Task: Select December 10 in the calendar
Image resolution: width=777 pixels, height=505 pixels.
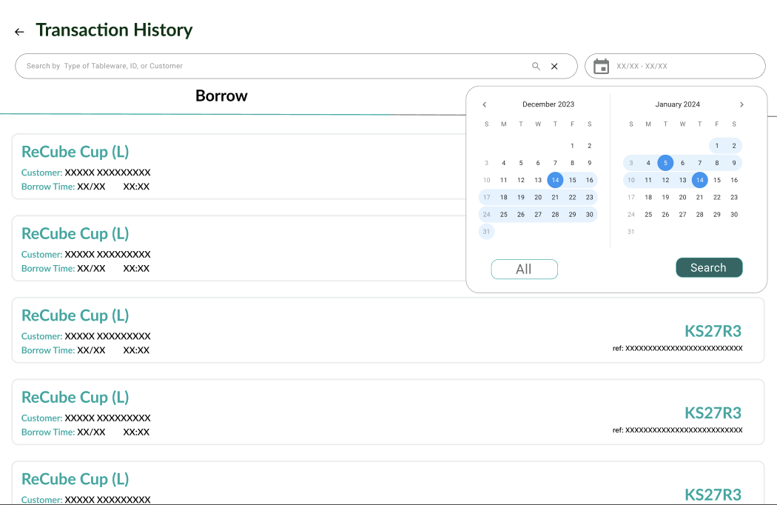Action: [x=487, y=180]
